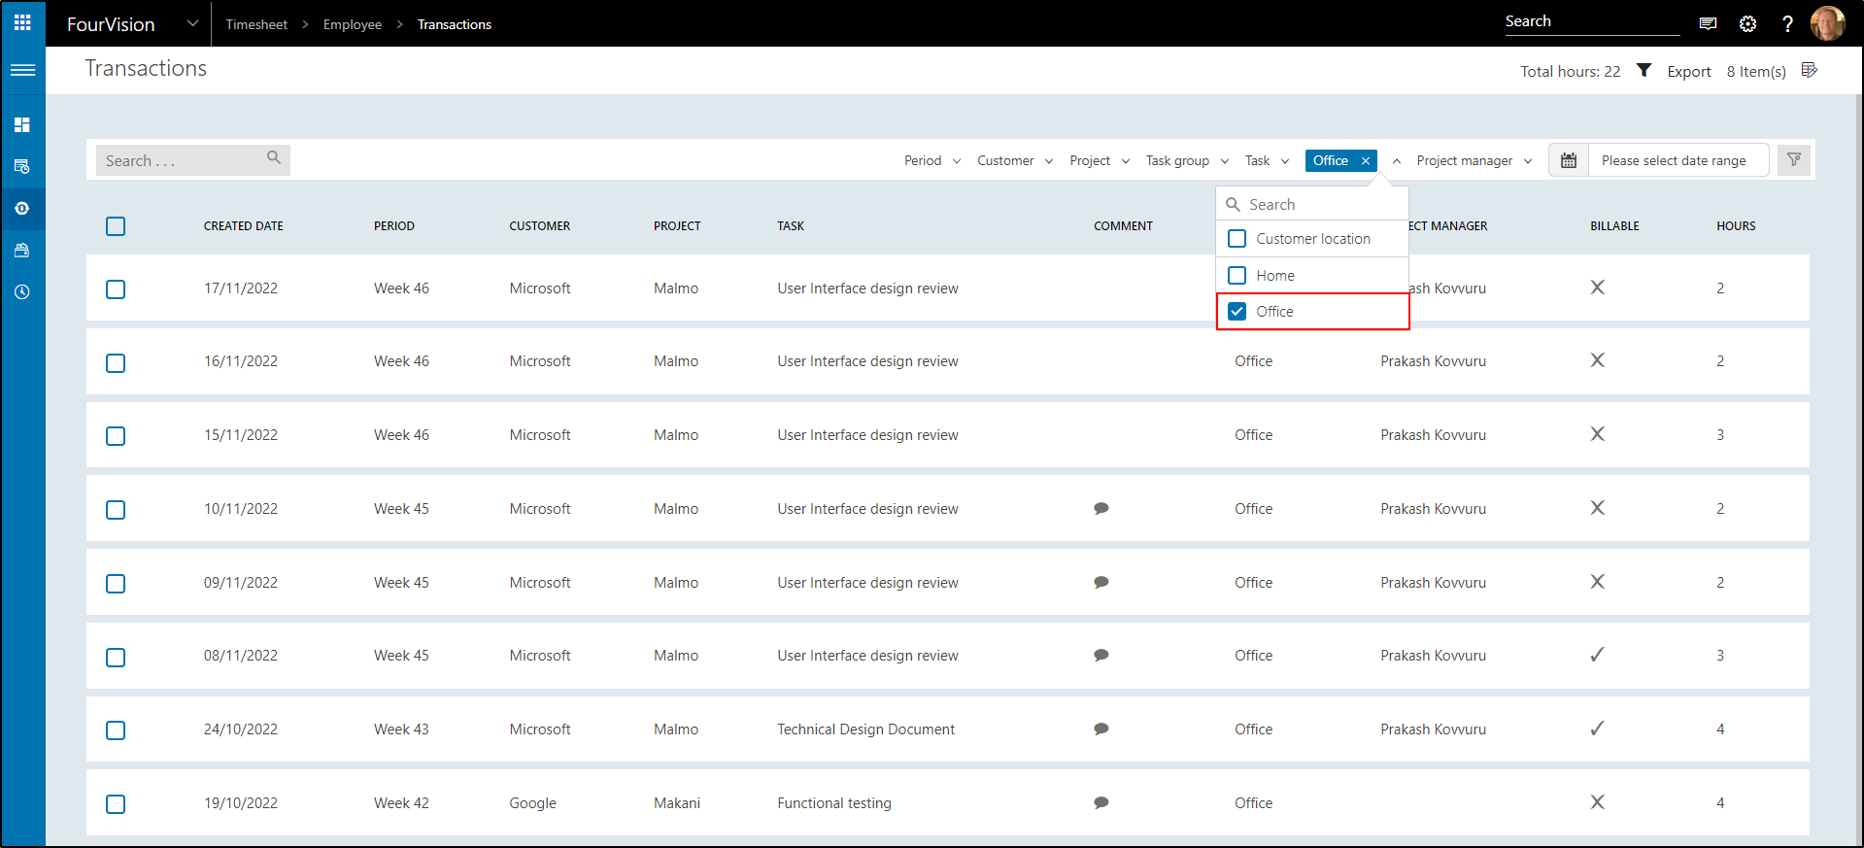Toggle the hamburger navigation menu
Screen dimensions: 1864x848
click(x=22, y=70)
